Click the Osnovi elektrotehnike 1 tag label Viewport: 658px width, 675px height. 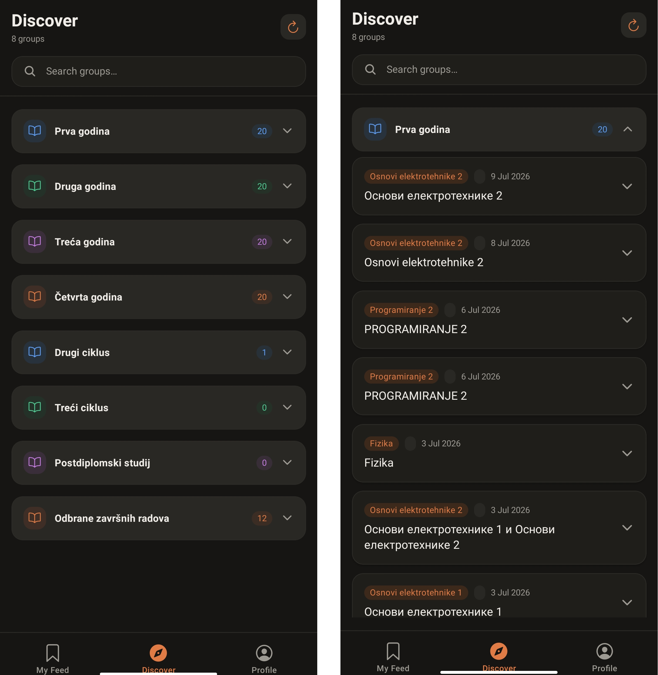[416, 593]
